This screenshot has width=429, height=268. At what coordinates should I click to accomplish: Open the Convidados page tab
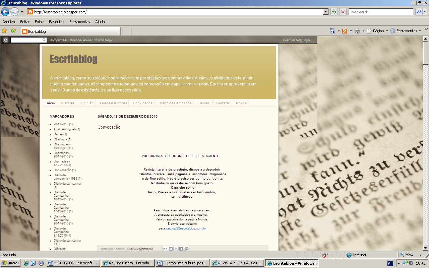[142, 103]
